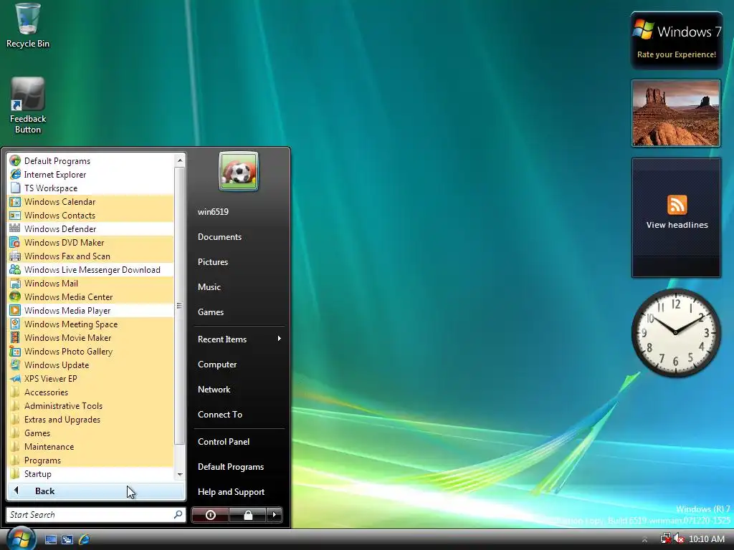Open the Feedback Button desktop shortcut
The height and width of the screenshot is (550, 734).
pos(28,106)
